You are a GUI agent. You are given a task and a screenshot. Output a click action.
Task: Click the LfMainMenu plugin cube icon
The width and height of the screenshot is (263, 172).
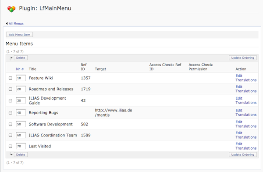coord(11,9)
